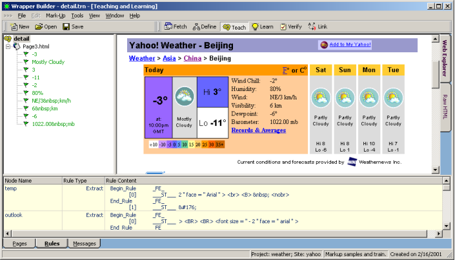This screenshot has height=260, width=455.
Task: Click the Learn lightbulb icon
Action: point(255,26)
